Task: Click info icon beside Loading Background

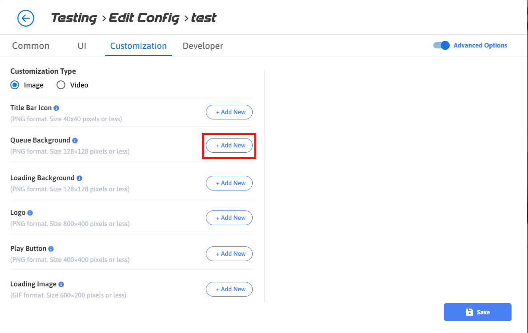Action: pos(79,178)
